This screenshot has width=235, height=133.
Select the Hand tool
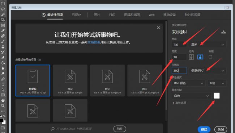[x=3, y=100]
